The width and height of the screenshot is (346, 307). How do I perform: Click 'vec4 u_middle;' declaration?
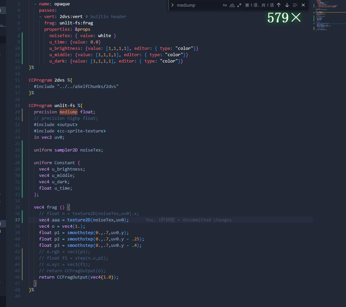pyautogui.click(x=57, y=176)
